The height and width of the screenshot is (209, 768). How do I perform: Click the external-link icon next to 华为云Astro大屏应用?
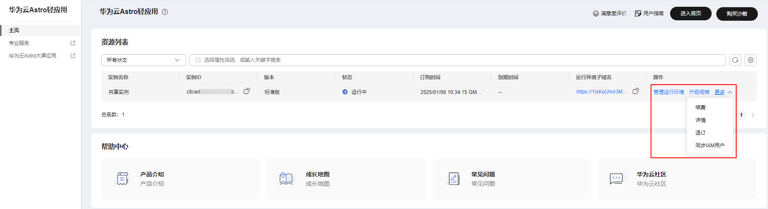click(x=73, y=56)
